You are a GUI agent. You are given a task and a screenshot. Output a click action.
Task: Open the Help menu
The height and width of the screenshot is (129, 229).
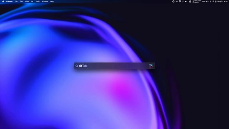coord(52,1)
